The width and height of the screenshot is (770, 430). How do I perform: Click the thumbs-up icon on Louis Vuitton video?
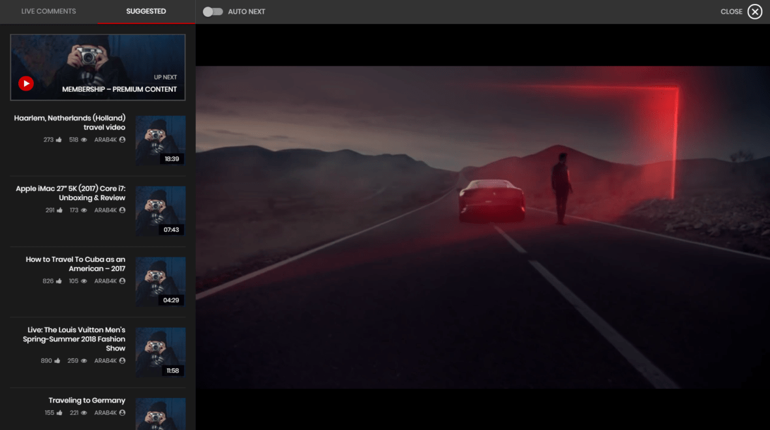point(58,360)
